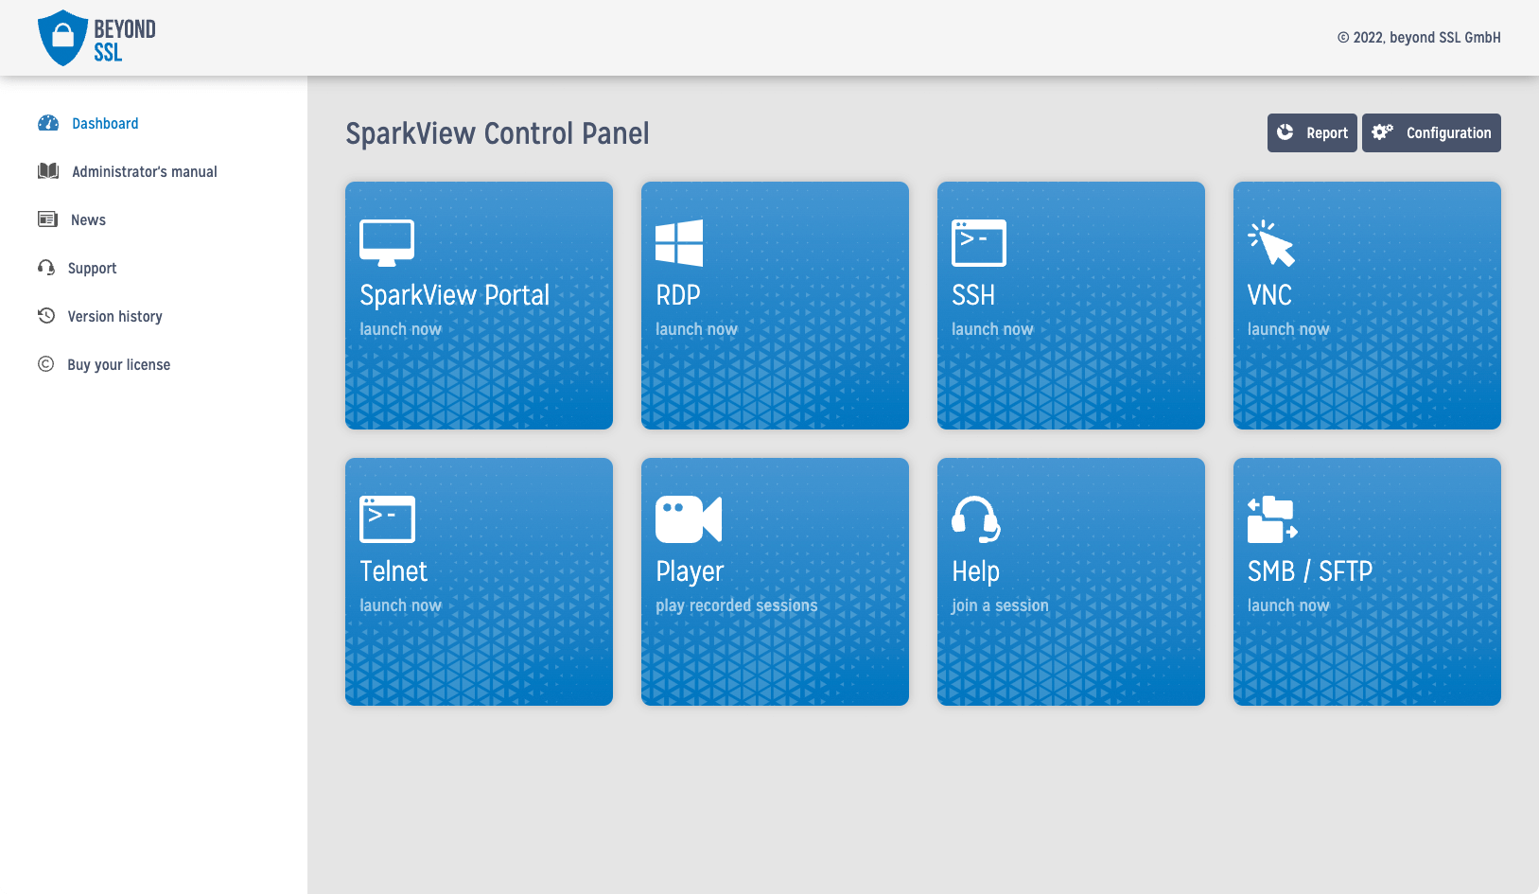Open the Help card title
Screen dimensions: 1539x894
(975, 571)
